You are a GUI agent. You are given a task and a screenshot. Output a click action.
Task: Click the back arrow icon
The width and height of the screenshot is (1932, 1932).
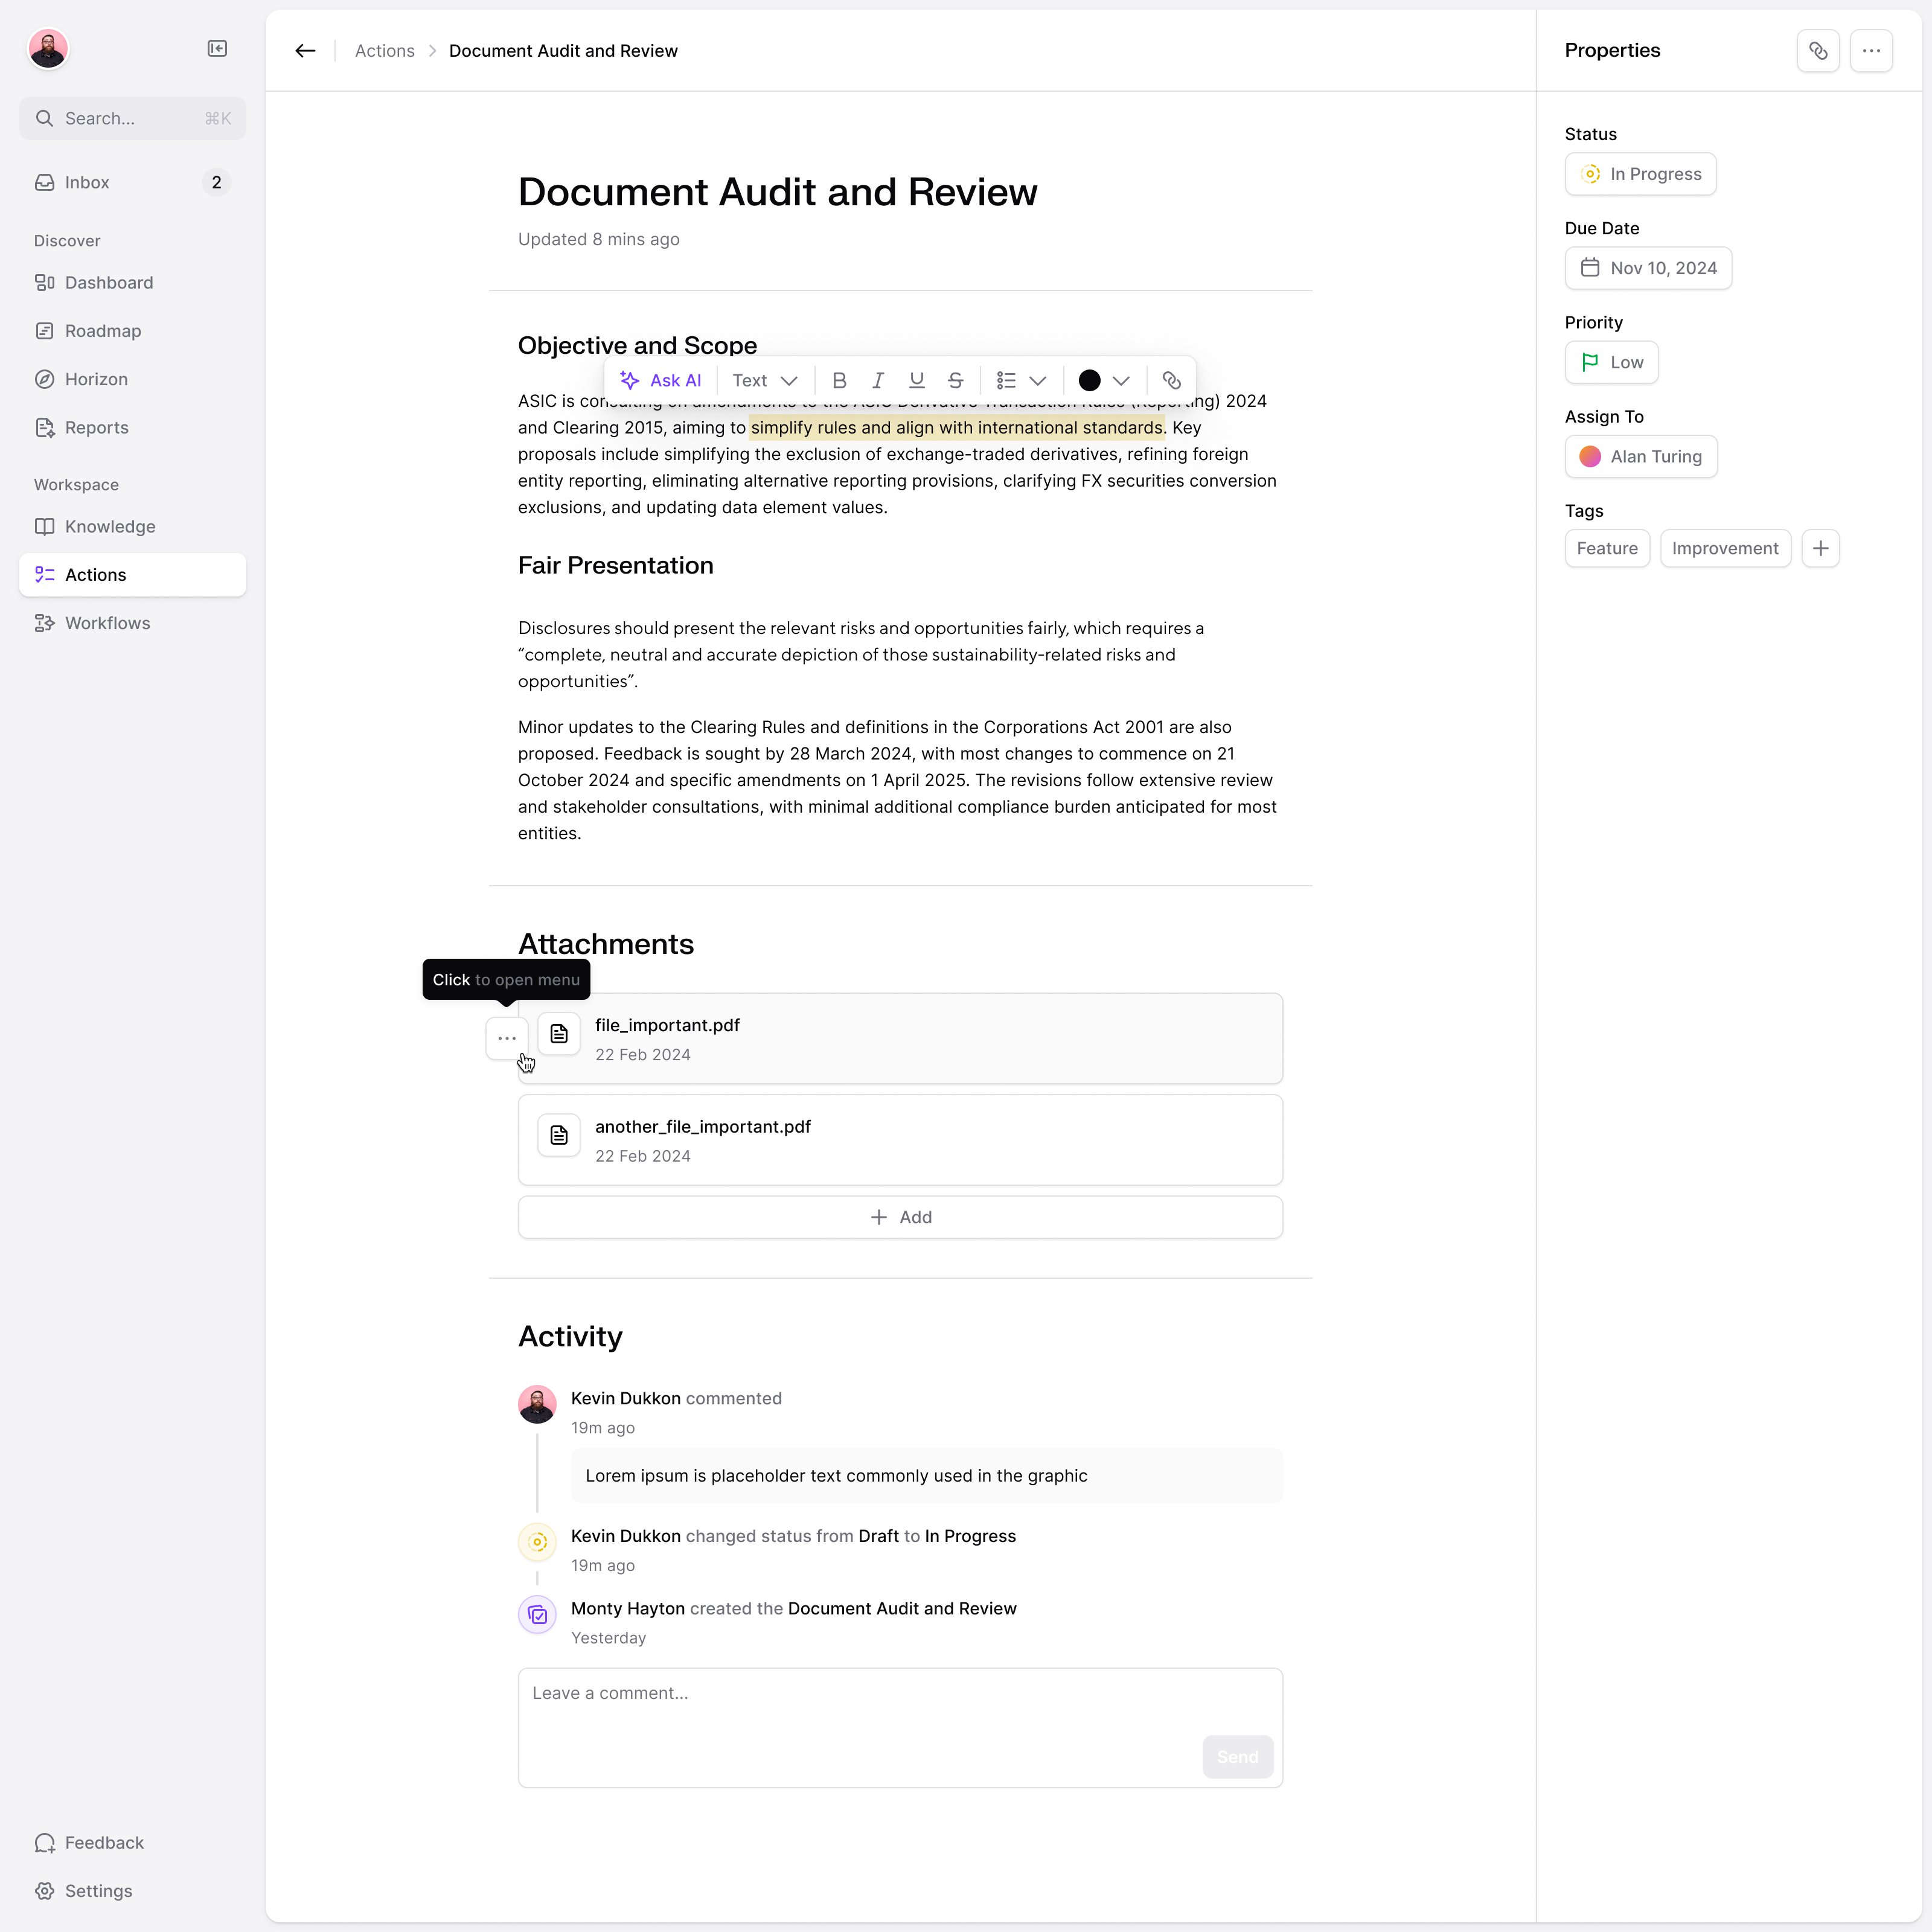click(305, 51)
